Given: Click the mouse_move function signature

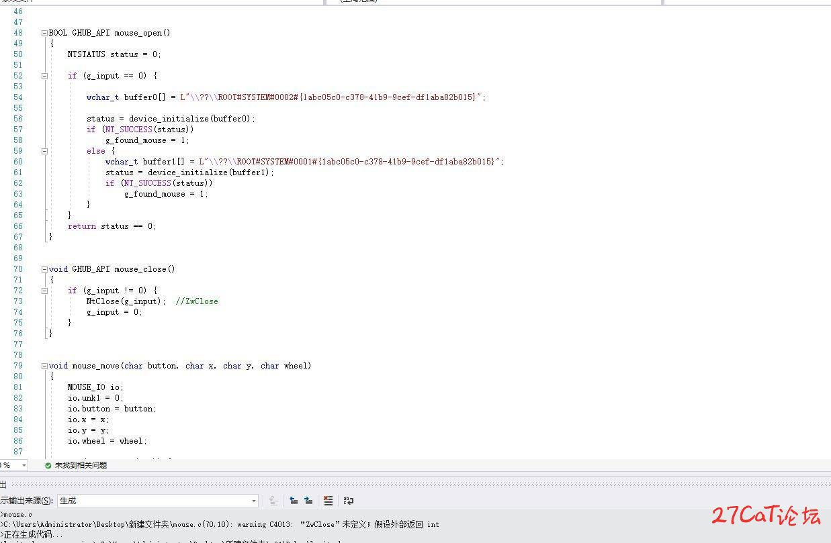Looking at the screenshot, I should [180, 366].
